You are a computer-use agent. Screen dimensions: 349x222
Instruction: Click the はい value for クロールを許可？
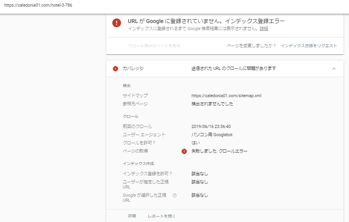pyautogui.click(x=196, y=143)
